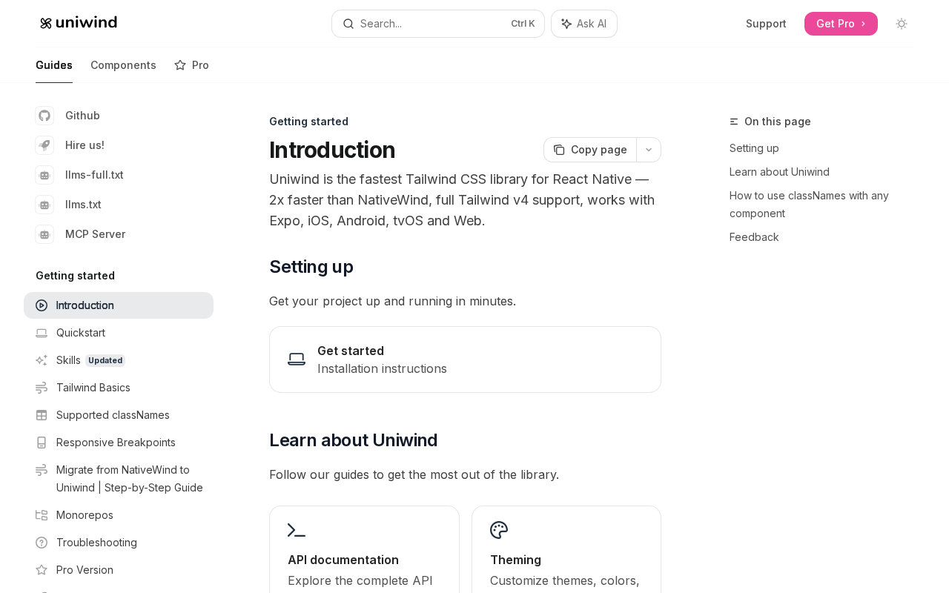949x593 pixels.
Task: Click the Github icon in sidebar
Action: click(x=44, y=116)
